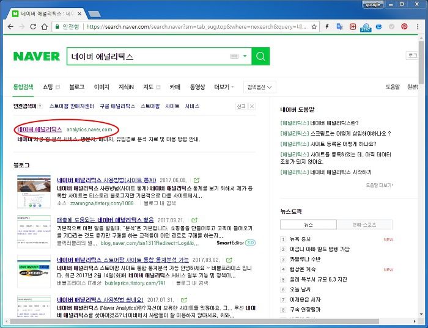Open Chrome's three-dot menu

click(x=418, y=26)
